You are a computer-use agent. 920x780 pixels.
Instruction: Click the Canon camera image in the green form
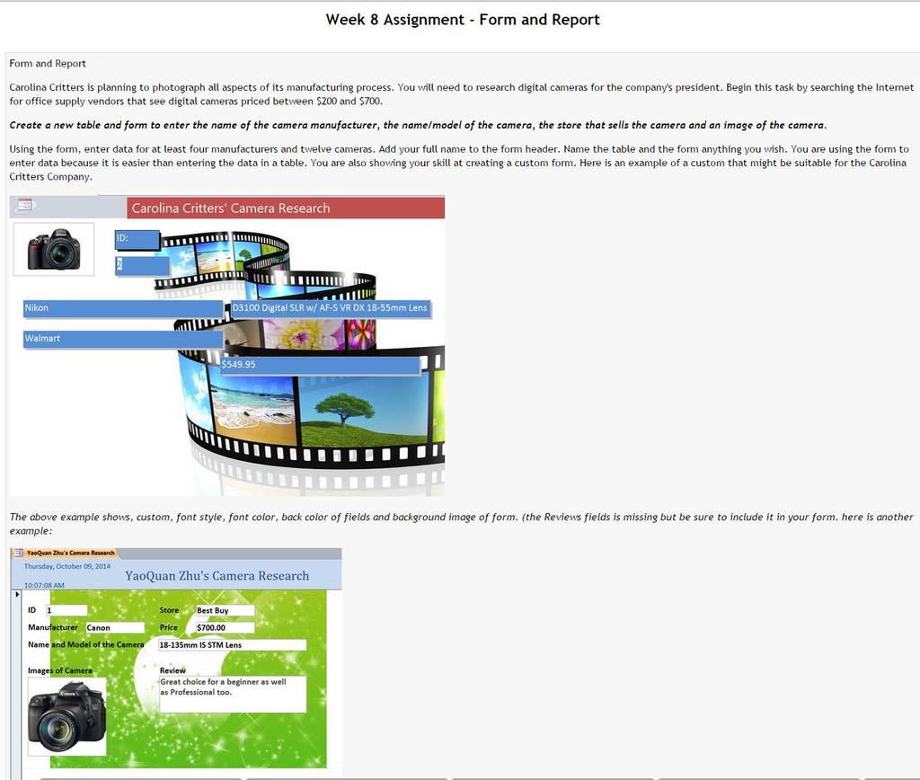click(66, 716)
